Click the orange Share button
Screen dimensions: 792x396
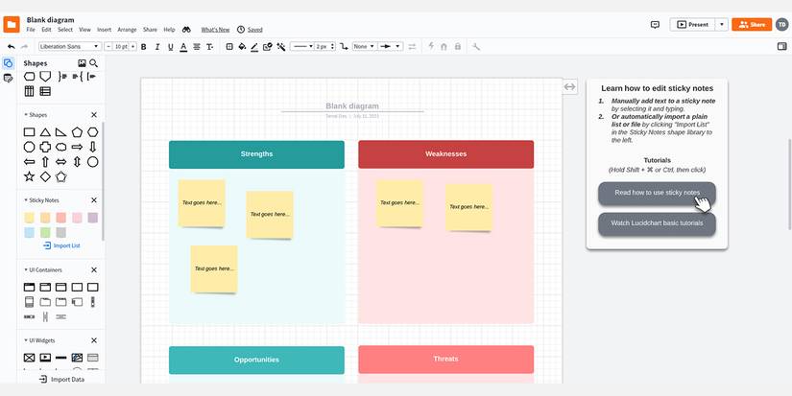752,24
